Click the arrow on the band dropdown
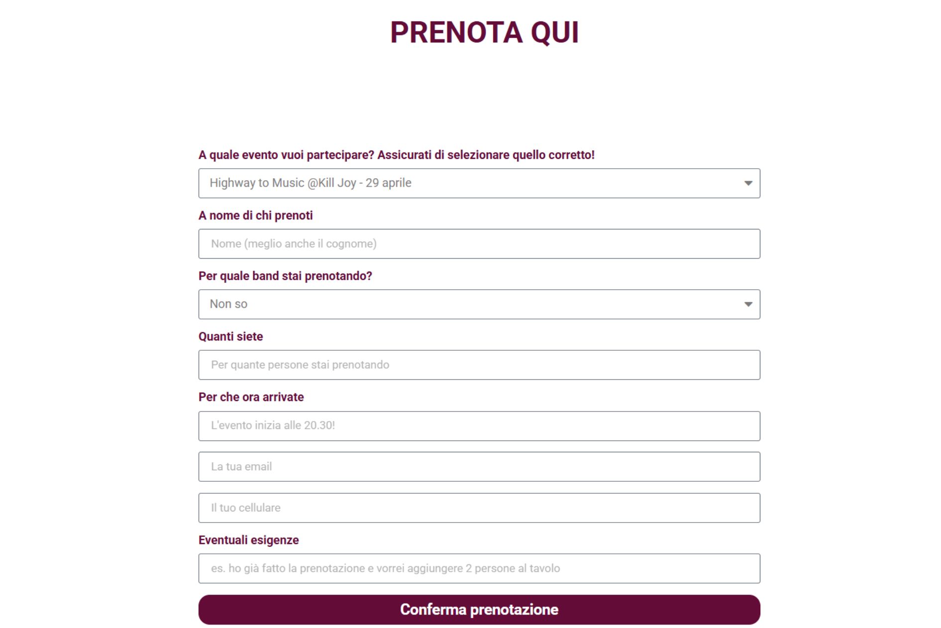This screenshot has height=628, width=941. [x=748, y=304]
